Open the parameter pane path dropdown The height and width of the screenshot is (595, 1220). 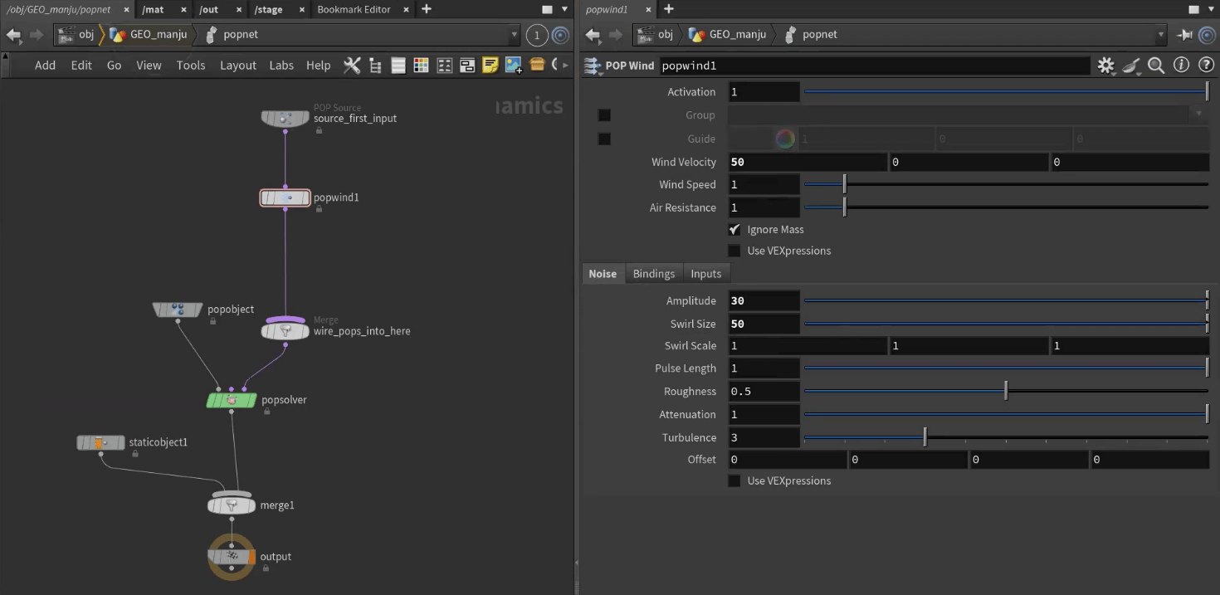click(1160, 35)
